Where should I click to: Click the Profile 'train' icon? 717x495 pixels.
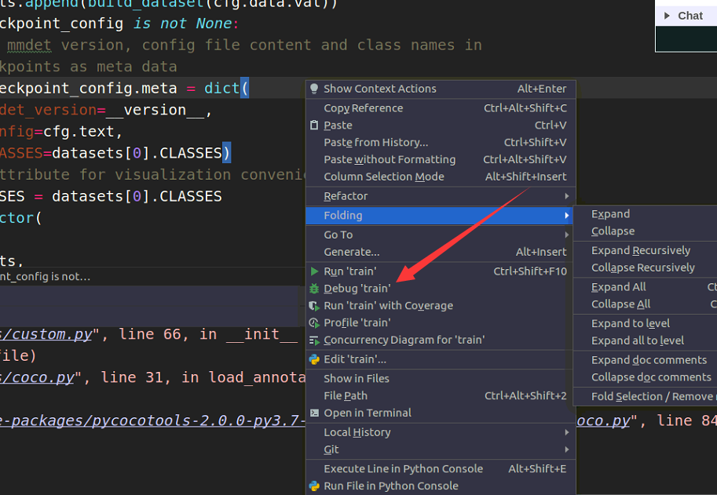pos(315,323)
